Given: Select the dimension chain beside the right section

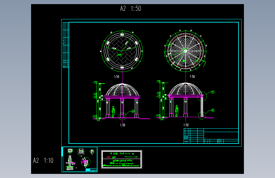Looking at the screenshot, I should point(161,100).
